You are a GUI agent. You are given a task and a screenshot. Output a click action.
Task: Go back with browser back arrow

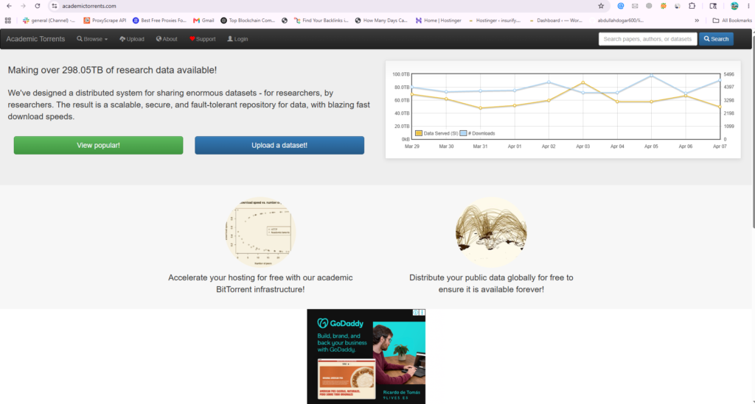[x=9, y=6]
